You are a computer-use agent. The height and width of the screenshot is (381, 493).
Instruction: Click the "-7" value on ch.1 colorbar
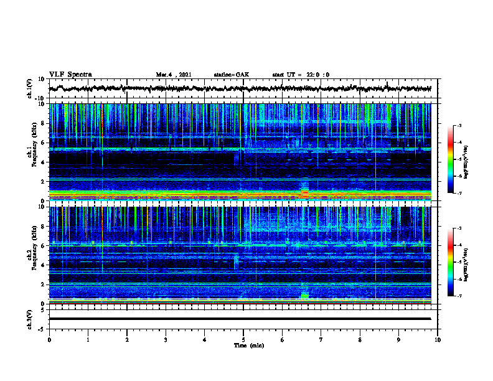[x=459, y=193]
